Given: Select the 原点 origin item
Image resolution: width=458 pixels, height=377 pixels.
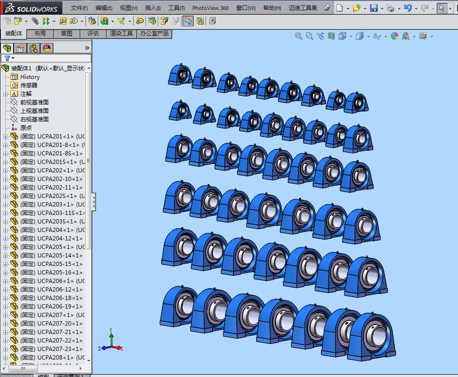Looking at the screenshot, I should pos(26,128).
